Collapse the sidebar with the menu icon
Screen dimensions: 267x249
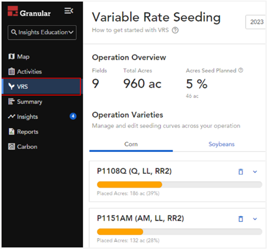coord(68,11)
